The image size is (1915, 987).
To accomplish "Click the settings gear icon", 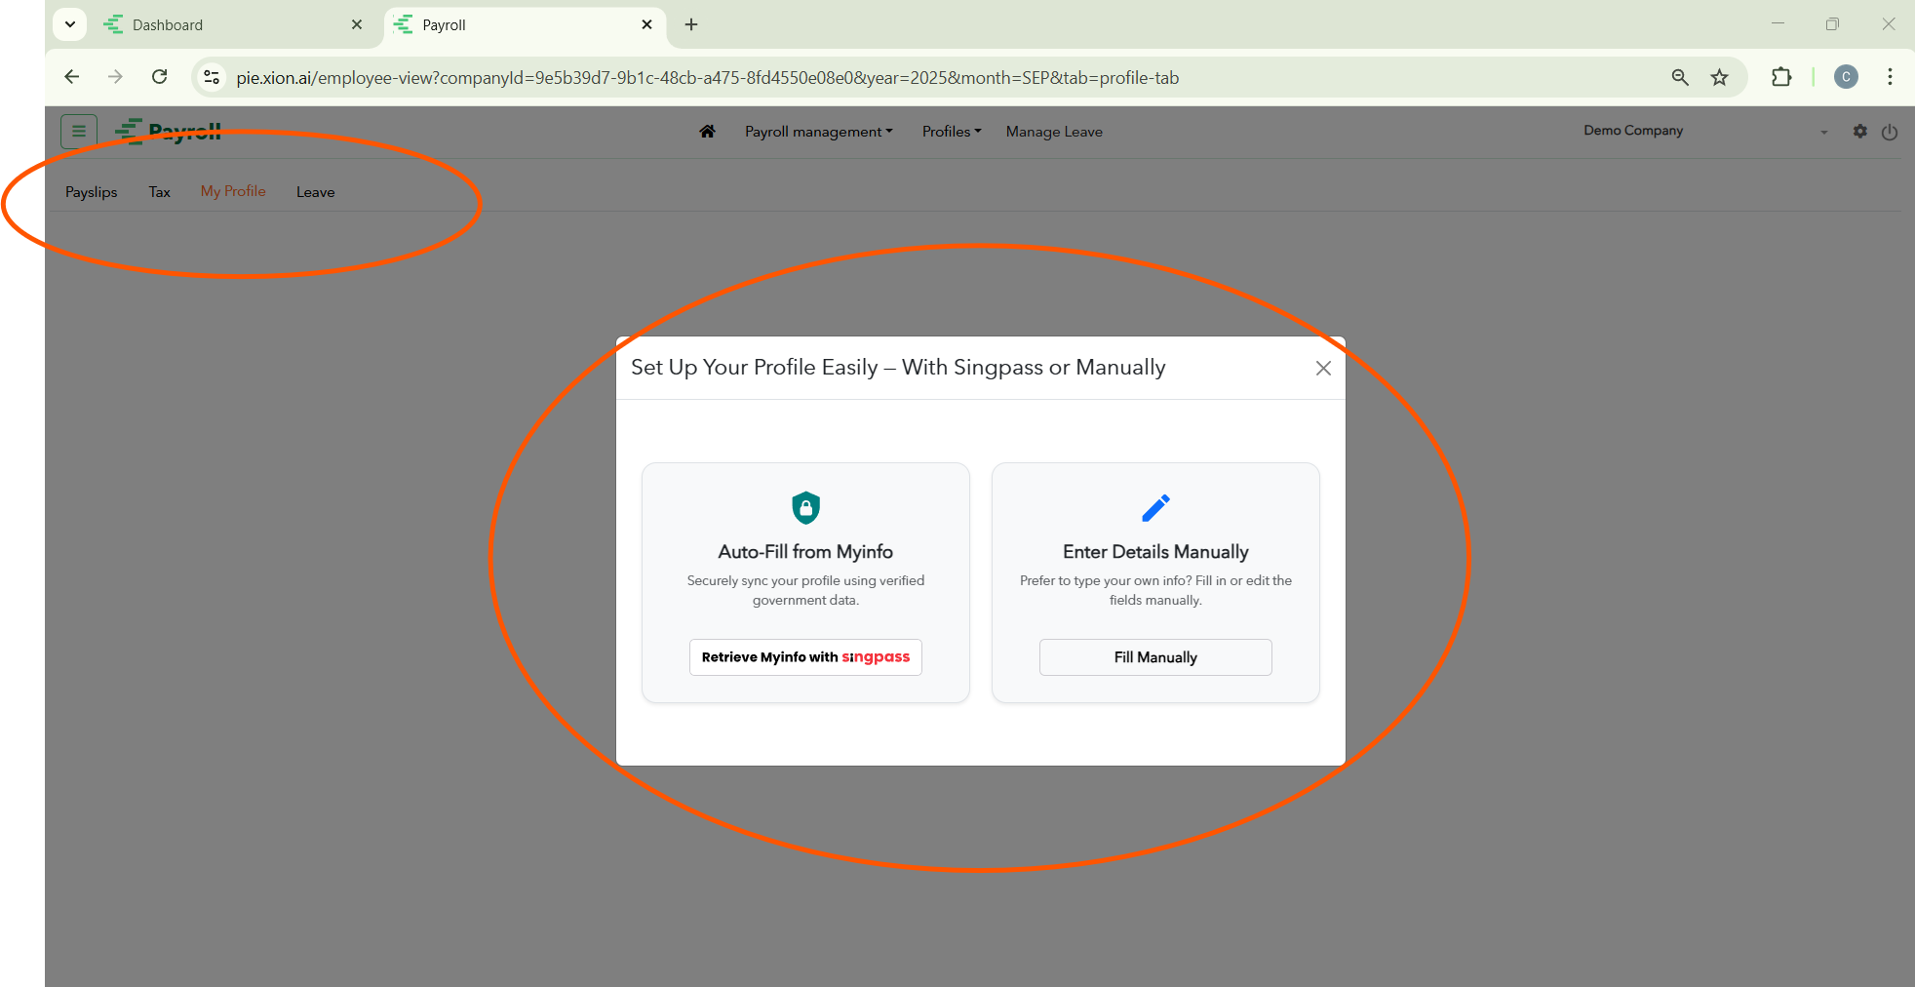I will [x=1860, y=131].
